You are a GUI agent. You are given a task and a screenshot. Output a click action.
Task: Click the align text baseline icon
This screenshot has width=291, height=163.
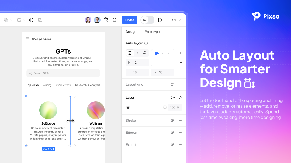click(180, 53)
